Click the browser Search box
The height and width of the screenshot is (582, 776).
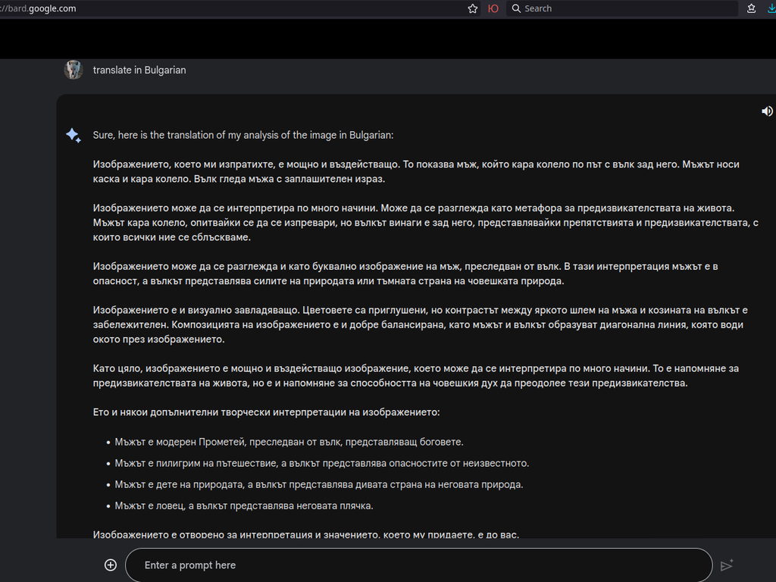click(621, 8)
